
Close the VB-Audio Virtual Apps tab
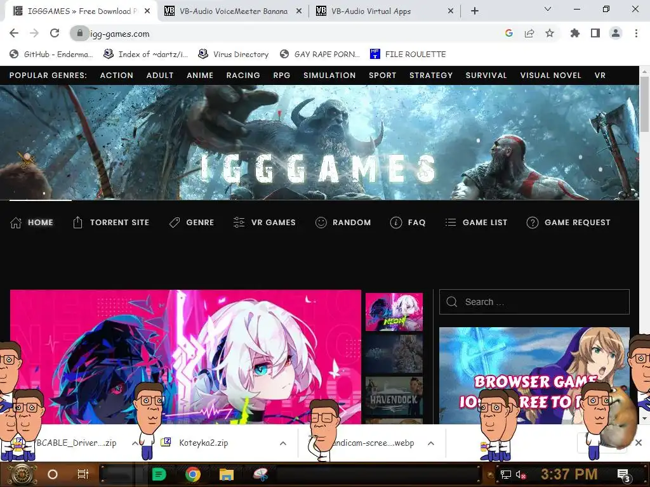451,11
